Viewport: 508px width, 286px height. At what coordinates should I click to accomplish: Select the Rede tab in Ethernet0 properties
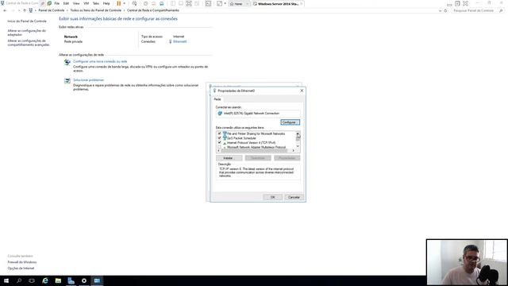click(217, 99)
